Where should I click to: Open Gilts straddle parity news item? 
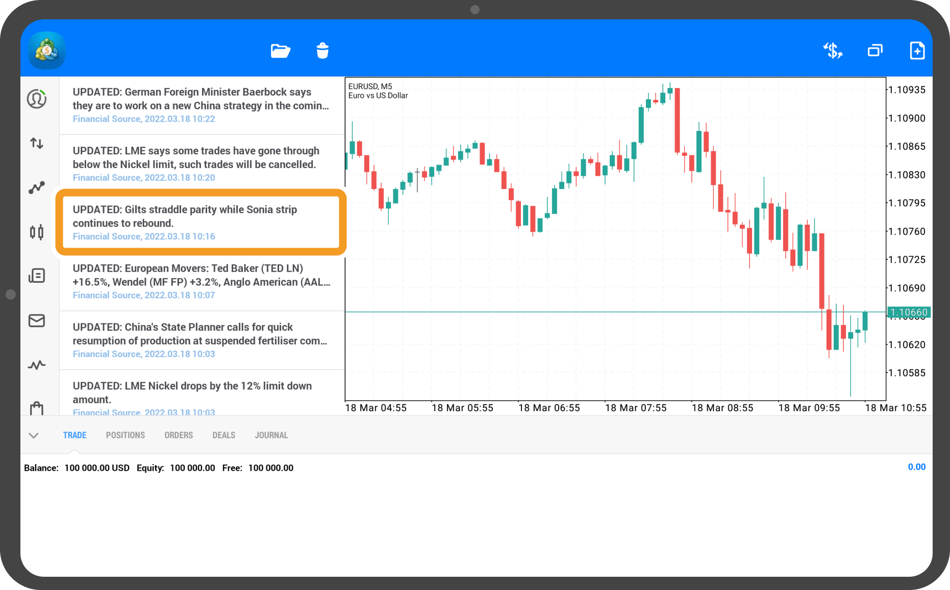(202, 223)
